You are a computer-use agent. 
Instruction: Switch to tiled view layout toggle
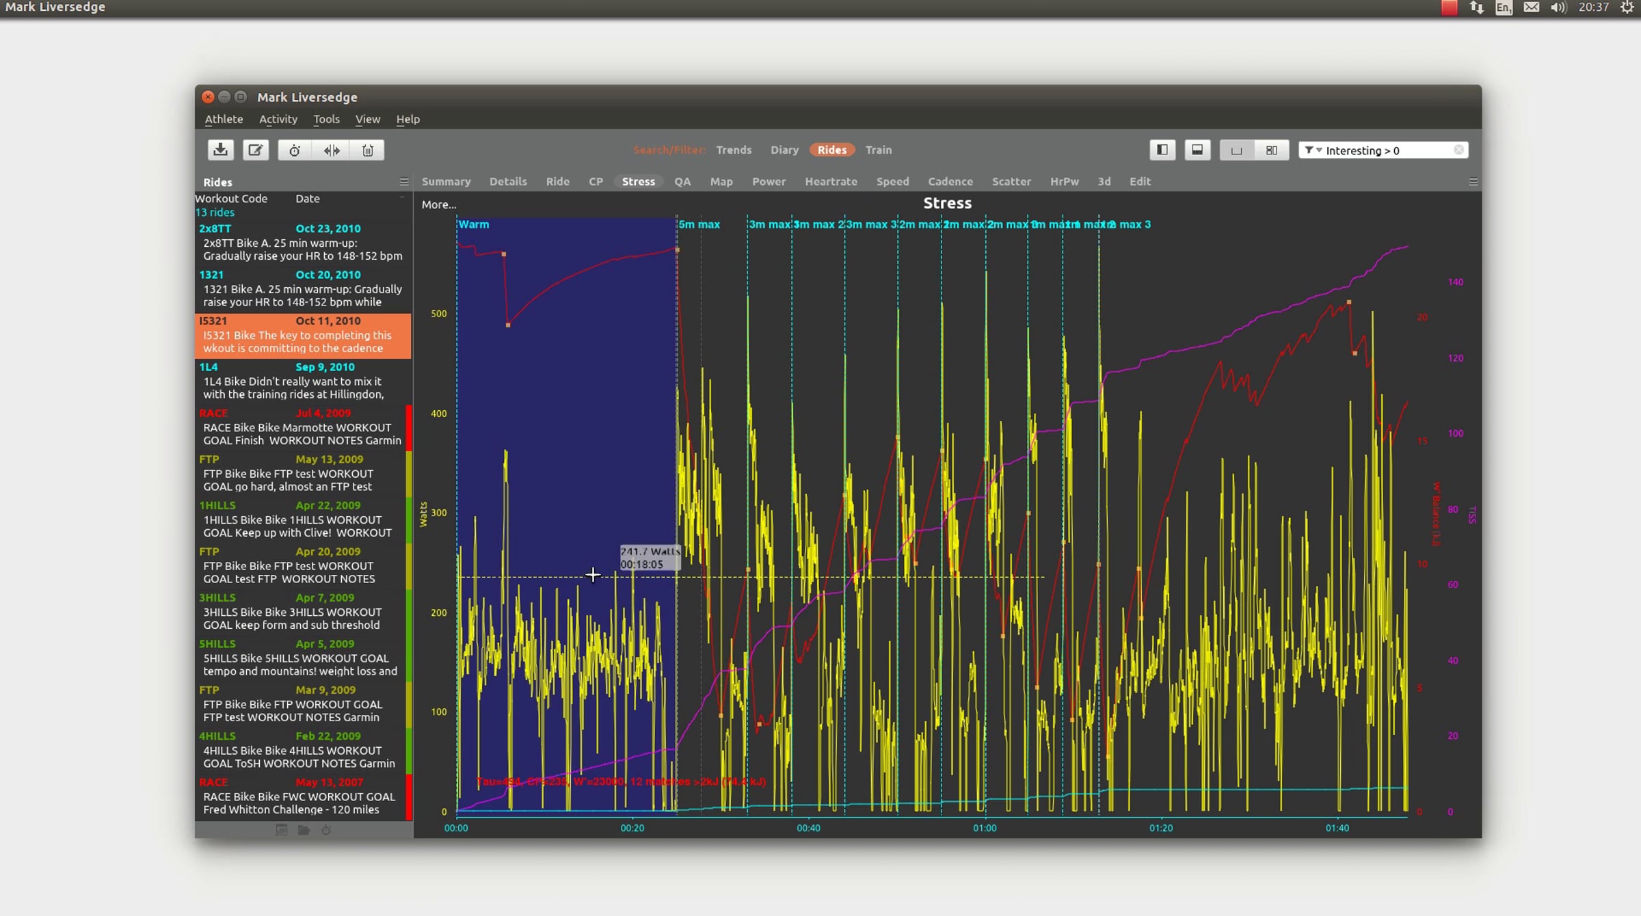(1271, 150)
